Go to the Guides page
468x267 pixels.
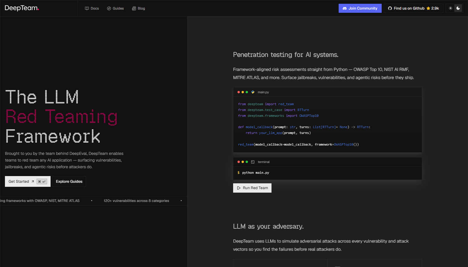(x=115, y=8)
